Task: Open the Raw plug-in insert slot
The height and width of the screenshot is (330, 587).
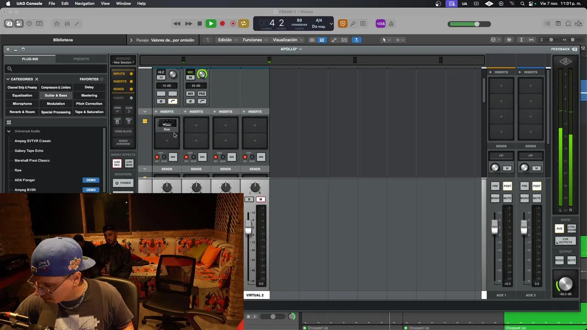Action: (167, 125)
